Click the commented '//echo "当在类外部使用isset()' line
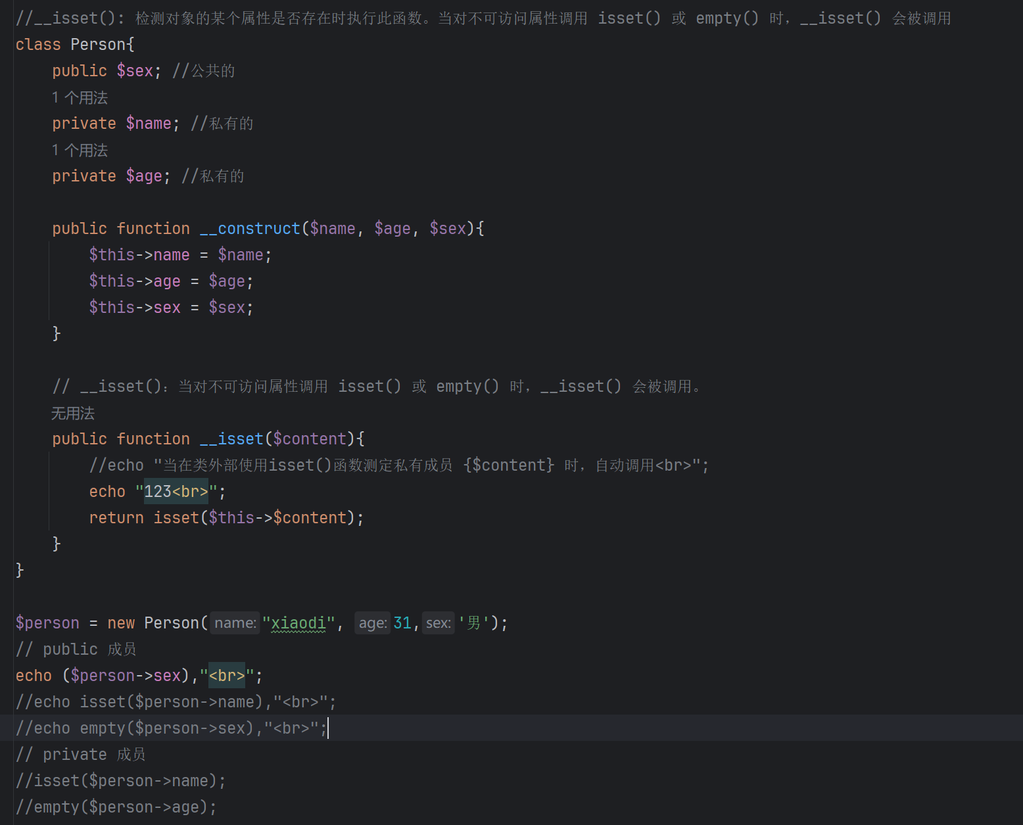 pyautogui.click(x=399, y=465)
